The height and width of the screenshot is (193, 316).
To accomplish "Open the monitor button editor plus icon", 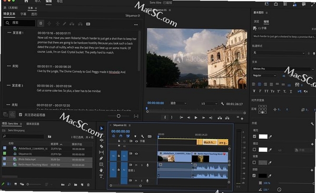I will point(242,118).
